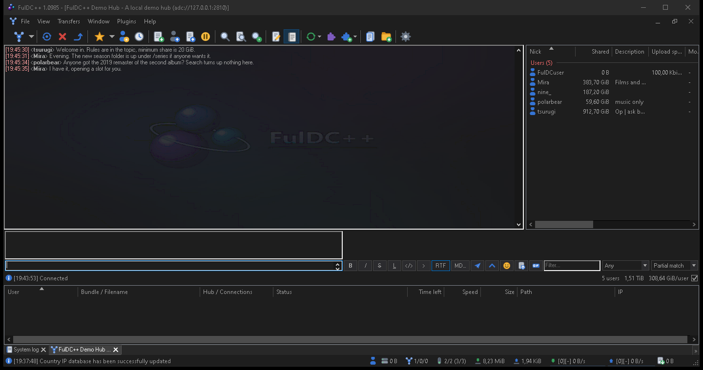Select user polarbear in user list
This screenshot has height=370, width=703.
pos(612,102)
